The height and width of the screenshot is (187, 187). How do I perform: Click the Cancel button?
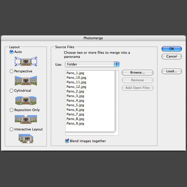[x=172, y=56]
